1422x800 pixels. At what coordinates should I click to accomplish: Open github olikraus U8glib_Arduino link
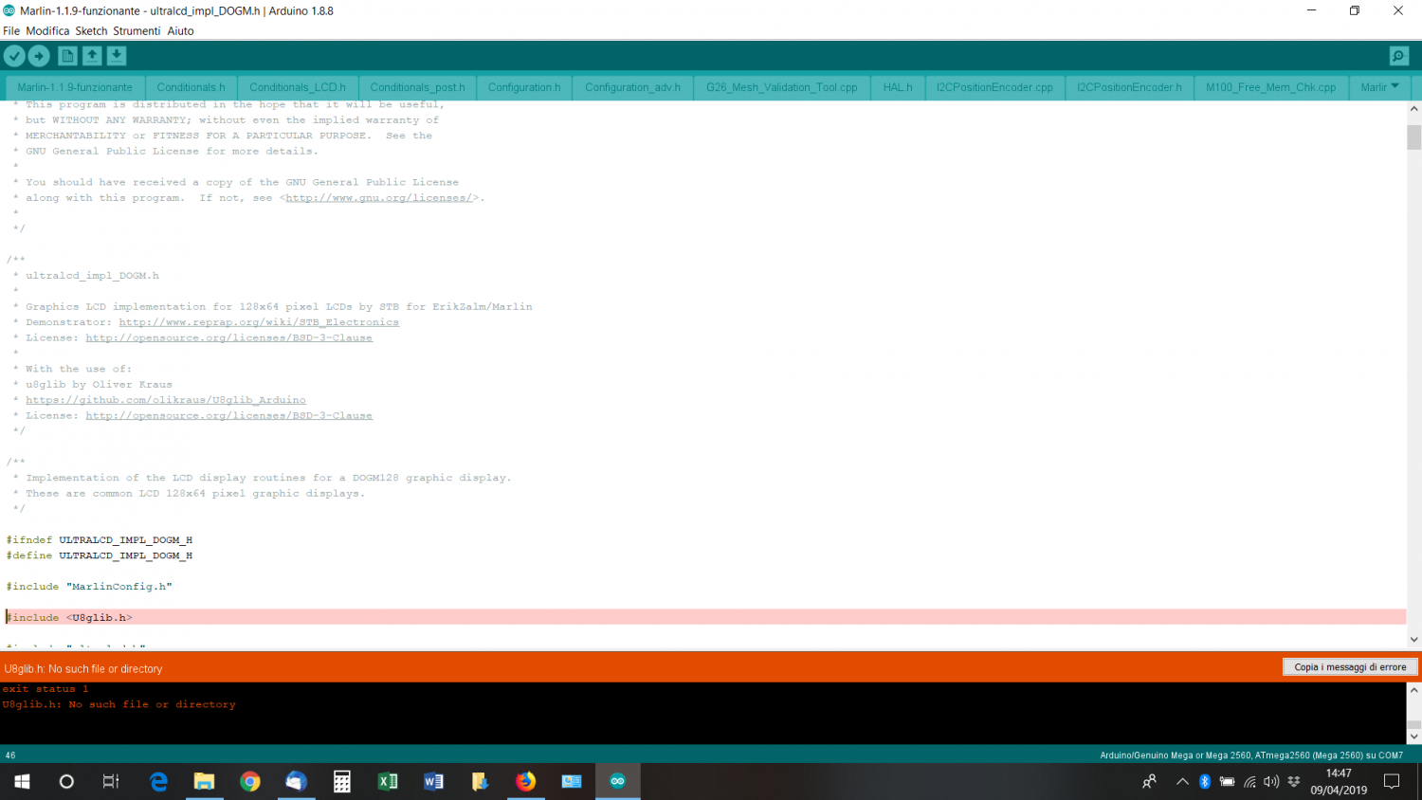pos(166,400)
